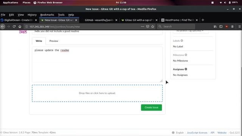Open the Applications menu in top panel

[11, 3]
